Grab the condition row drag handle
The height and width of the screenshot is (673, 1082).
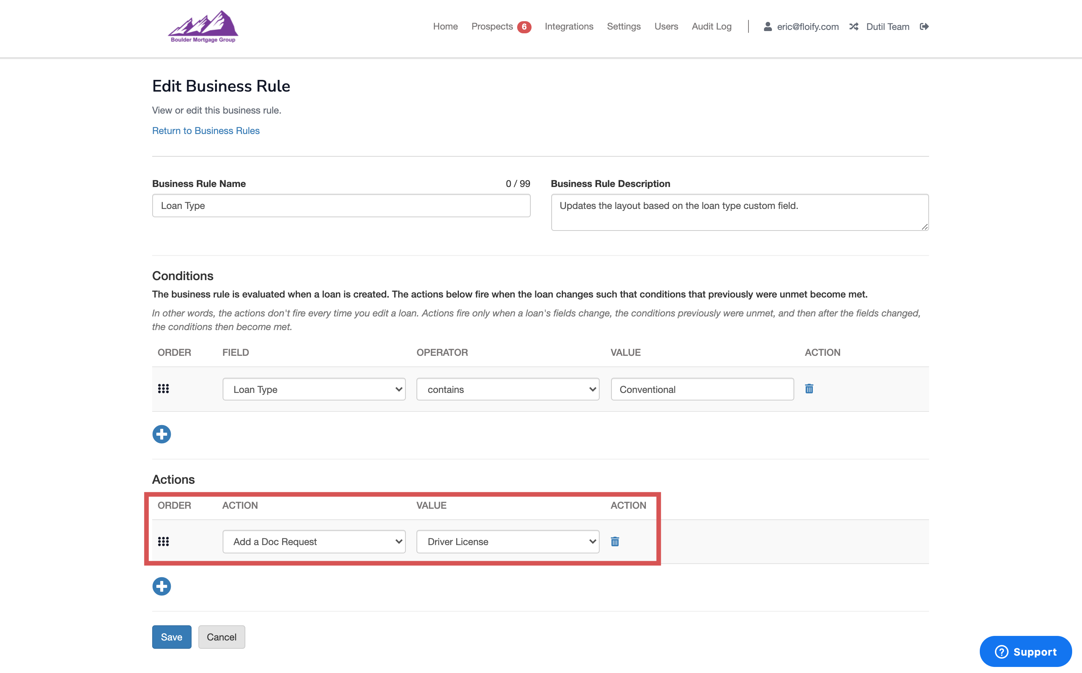tap(163, 389)
